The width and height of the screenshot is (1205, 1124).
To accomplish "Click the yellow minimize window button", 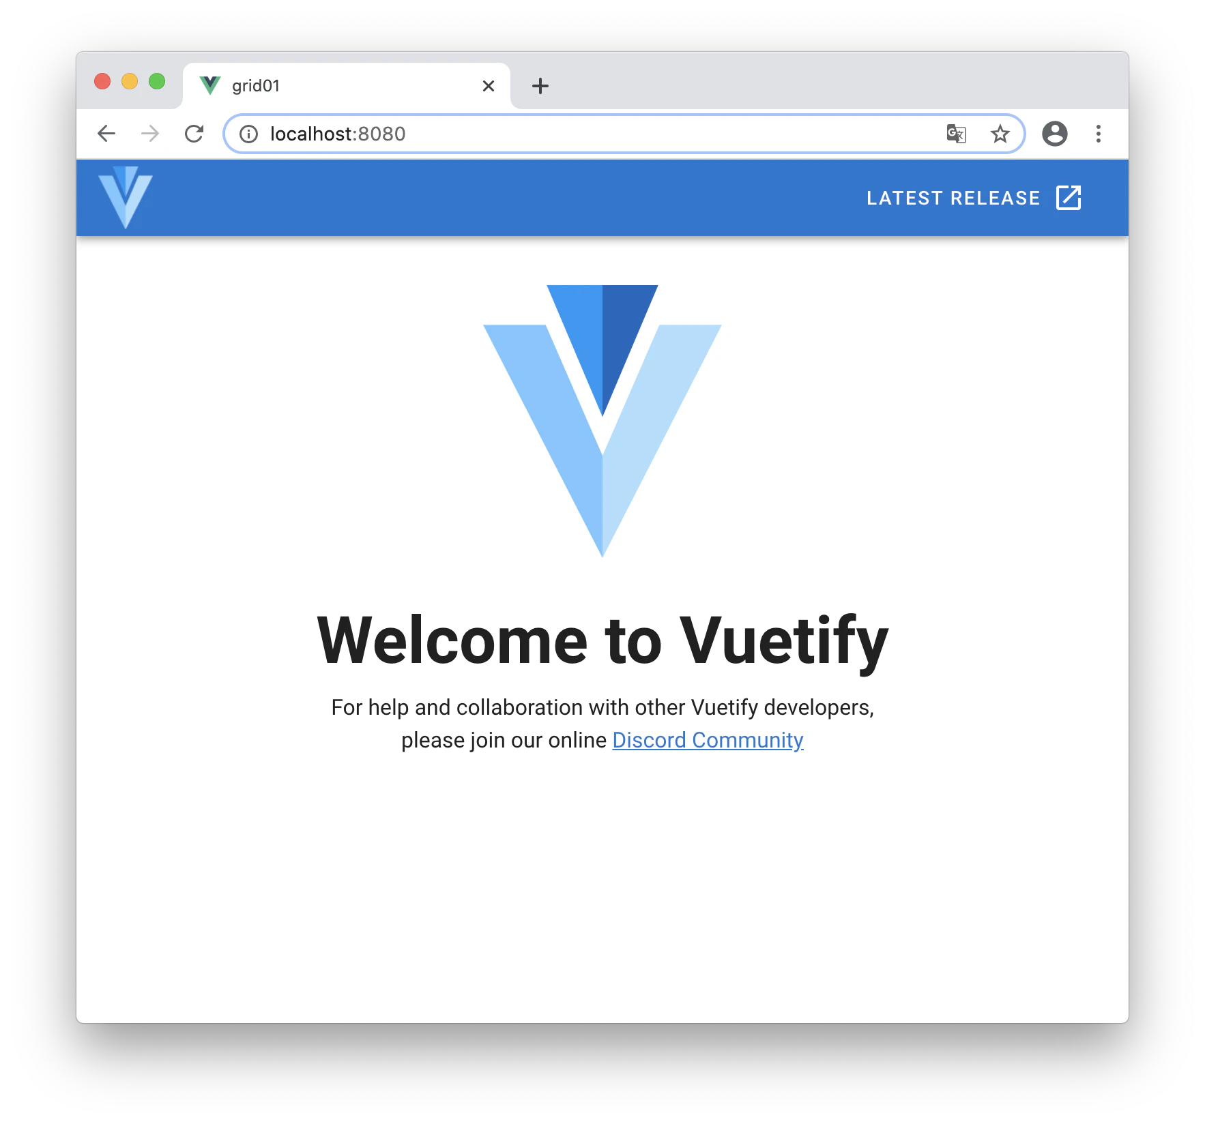I will [x=130, y=81].
